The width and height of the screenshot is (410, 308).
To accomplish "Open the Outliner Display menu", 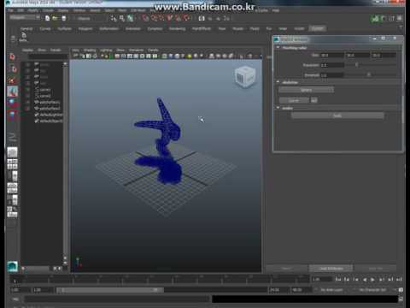I will tap(27, 50).
